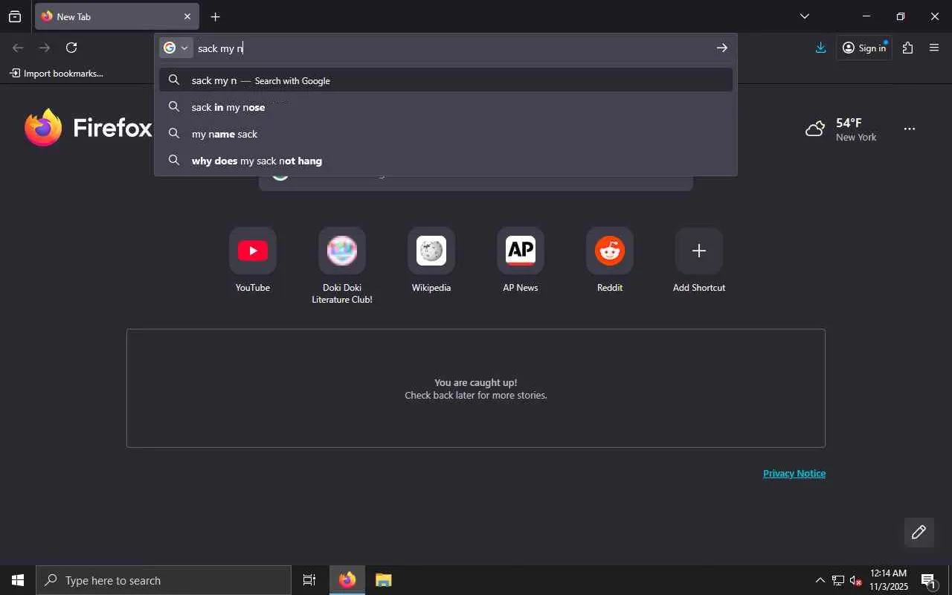Minimize the Firefox window
This screenshot has height=595, width=952.
pos(866,16)
